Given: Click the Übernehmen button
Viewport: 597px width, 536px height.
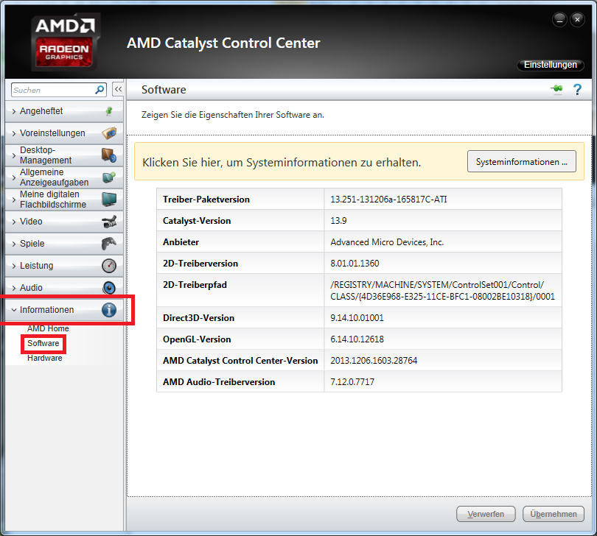Looking at the screenshot, I should coord(554,514).
